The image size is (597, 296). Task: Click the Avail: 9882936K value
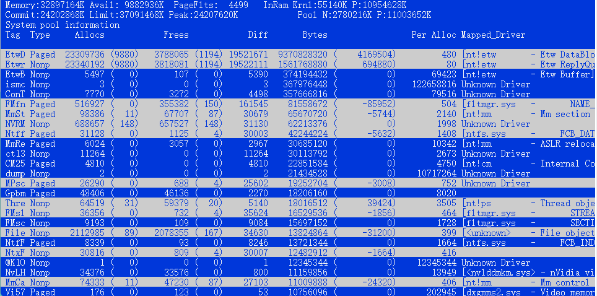click(x=127, y=6)
